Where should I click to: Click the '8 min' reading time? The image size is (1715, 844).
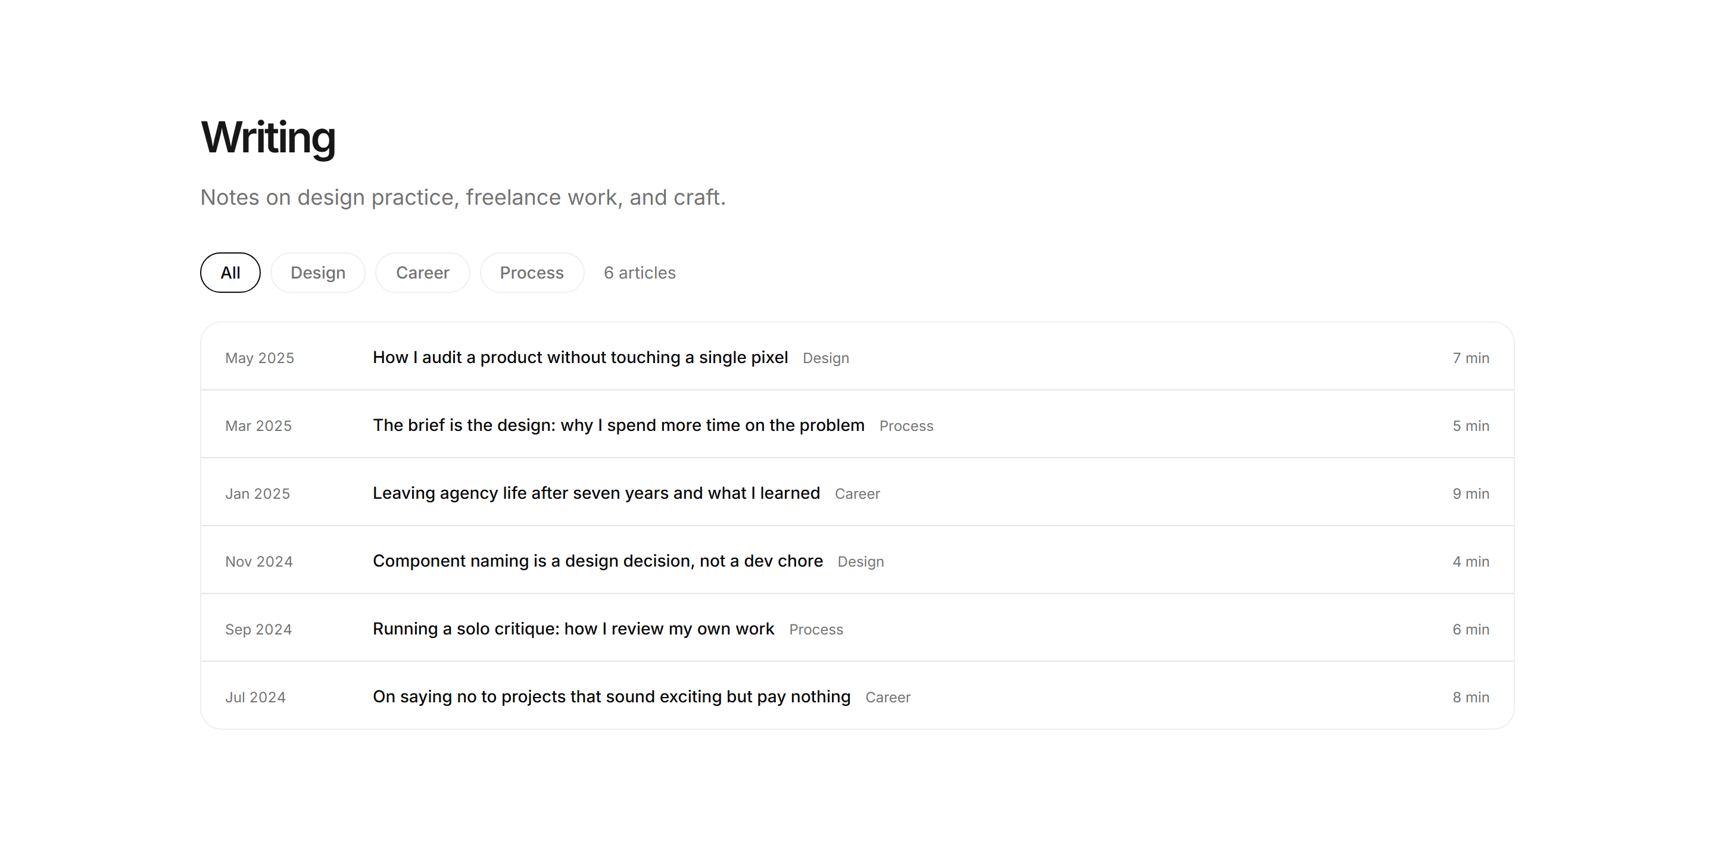point(1471,698)
